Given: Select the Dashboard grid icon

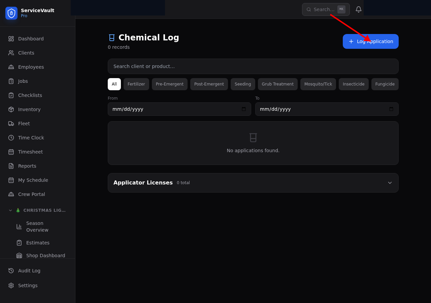Looking at the screenshot, I should [x=10, y=39].
